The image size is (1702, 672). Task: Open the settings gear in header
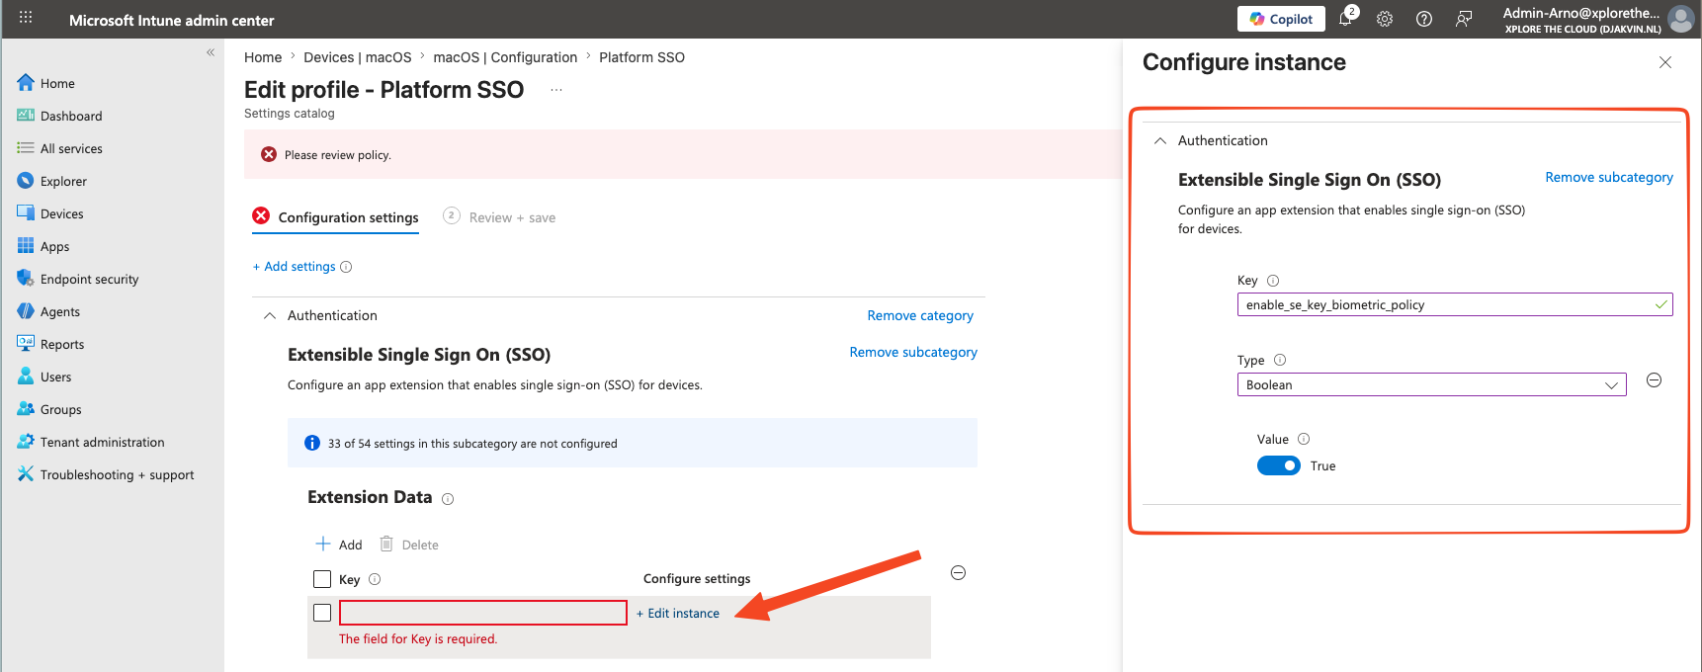[1385, 19]
